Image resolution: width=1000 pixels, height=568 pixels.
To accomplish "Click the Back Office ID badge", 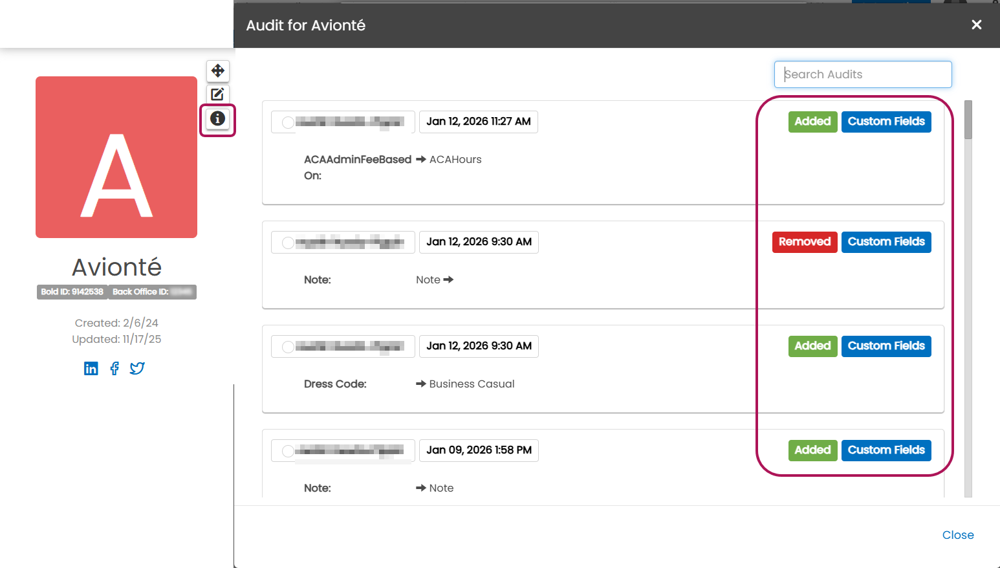I will click(x=152, y=292).
